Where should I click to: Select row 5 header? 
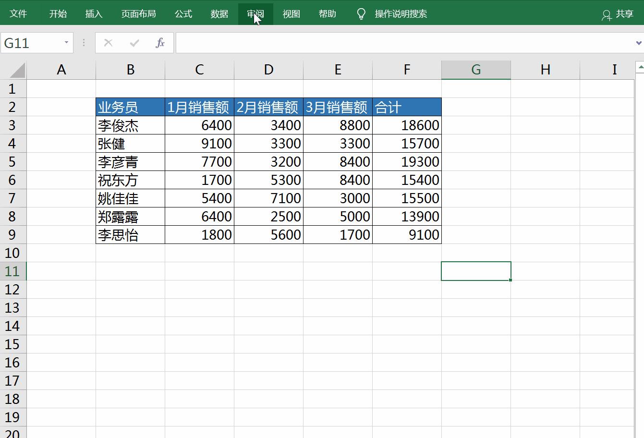coord(13,162)
